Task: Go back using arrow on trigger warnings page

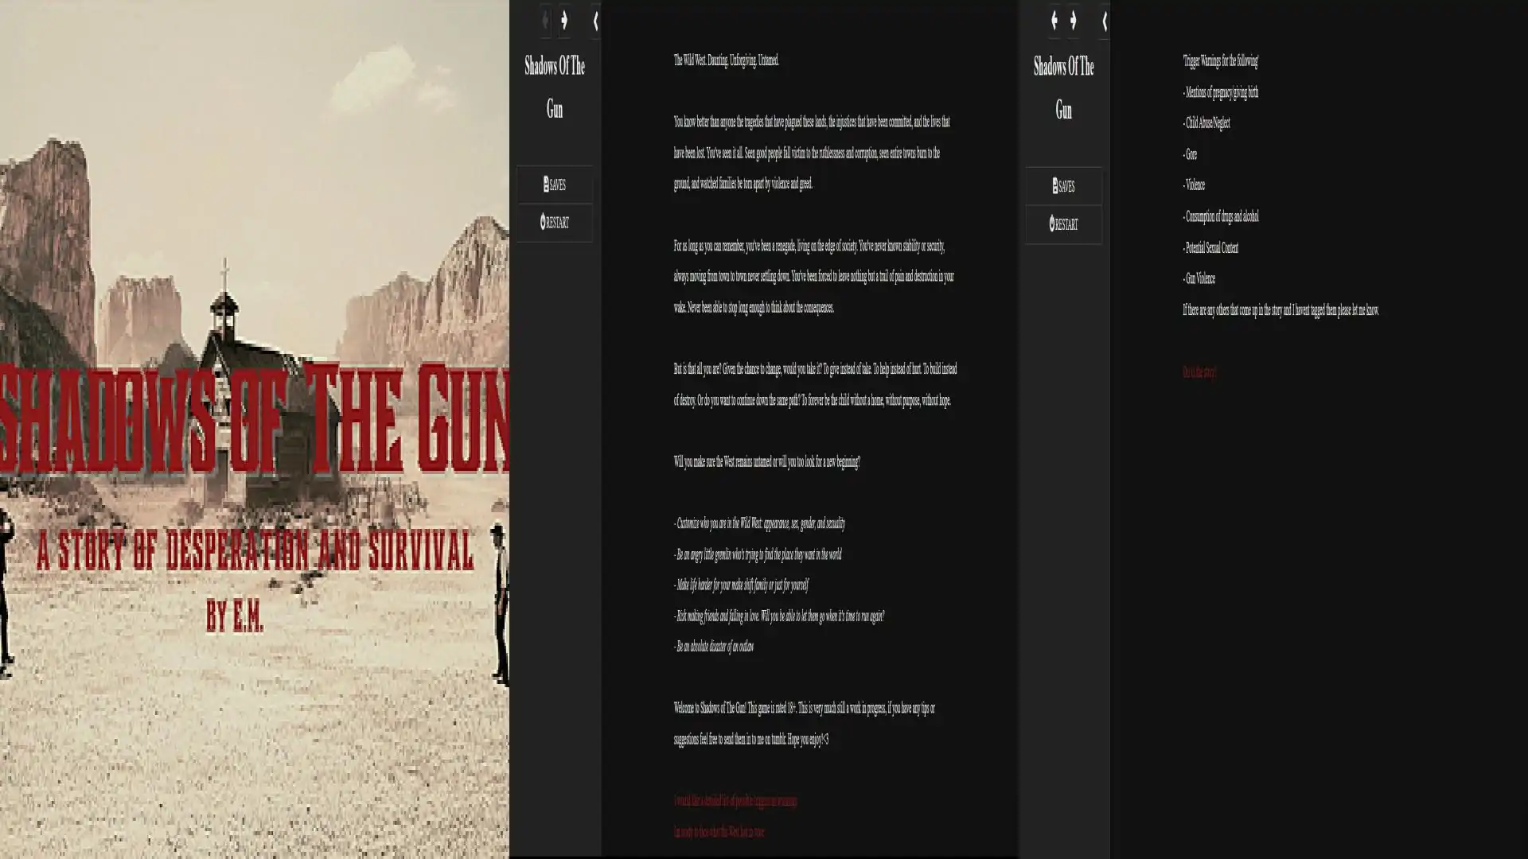Action: [x=1054, y=20]
